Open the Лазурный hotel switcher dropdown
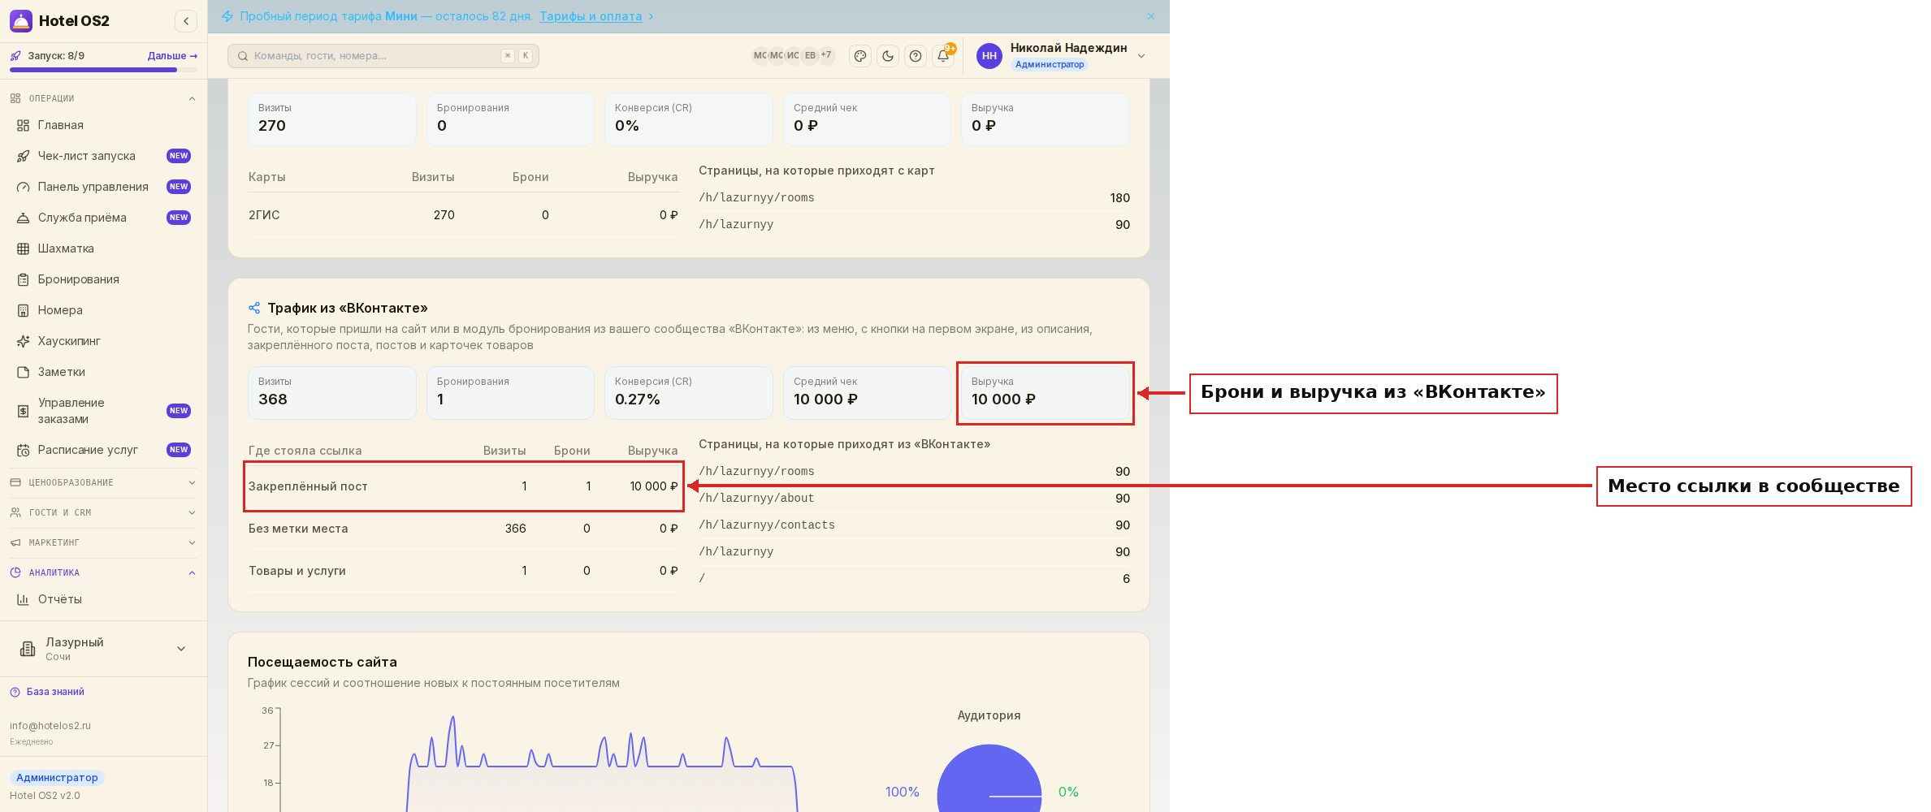This screenshot has width=1931, height=812. point(103,649)
